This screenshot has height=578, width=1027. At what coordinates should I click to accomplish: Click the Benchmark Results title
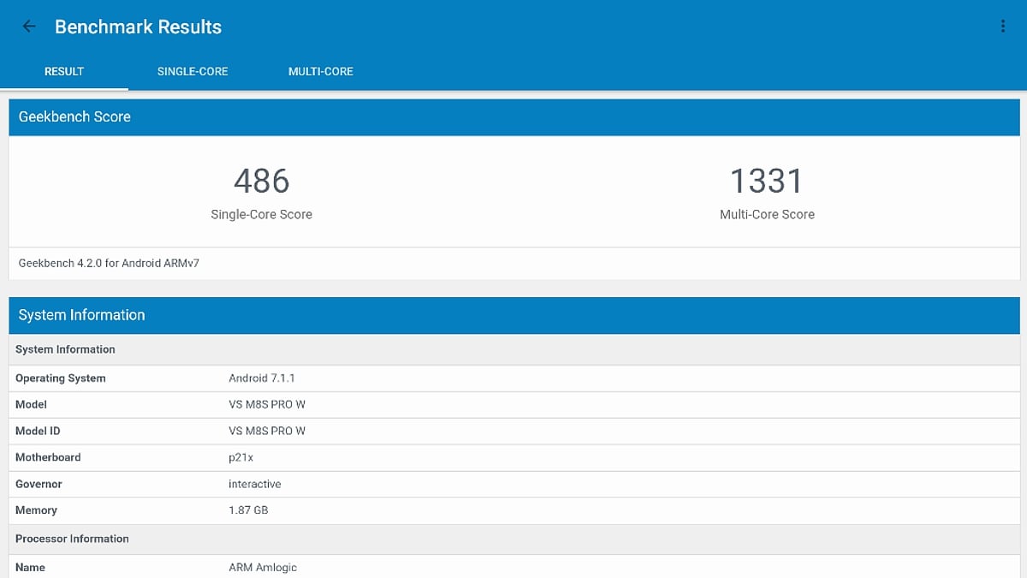(138, 27)
